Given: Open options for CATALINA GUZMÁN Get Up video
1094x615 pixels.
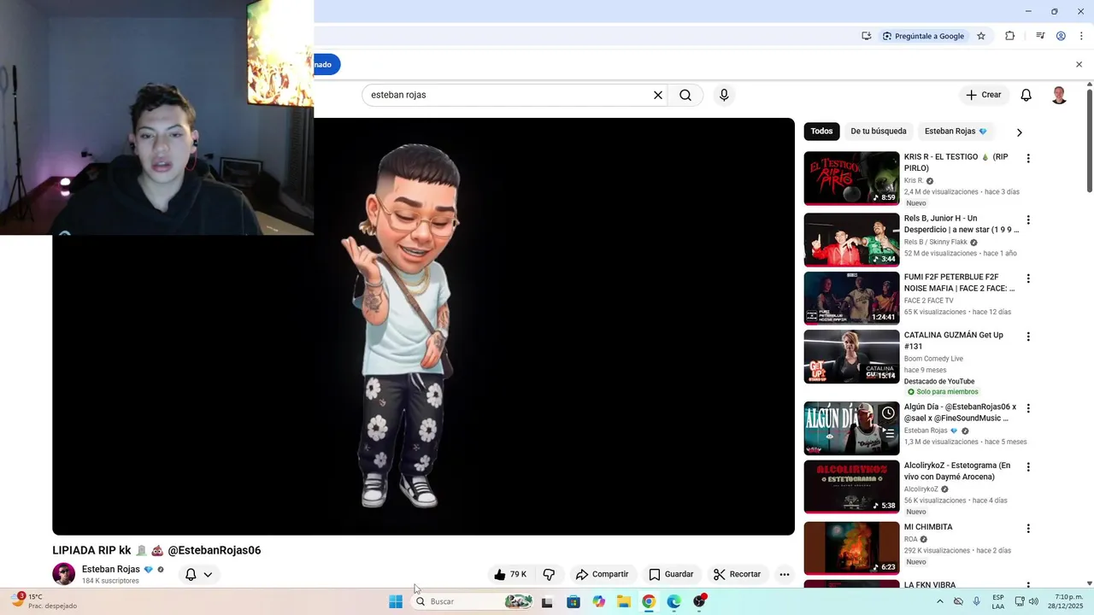Looking at the screenshot, I should point(1028,337).
